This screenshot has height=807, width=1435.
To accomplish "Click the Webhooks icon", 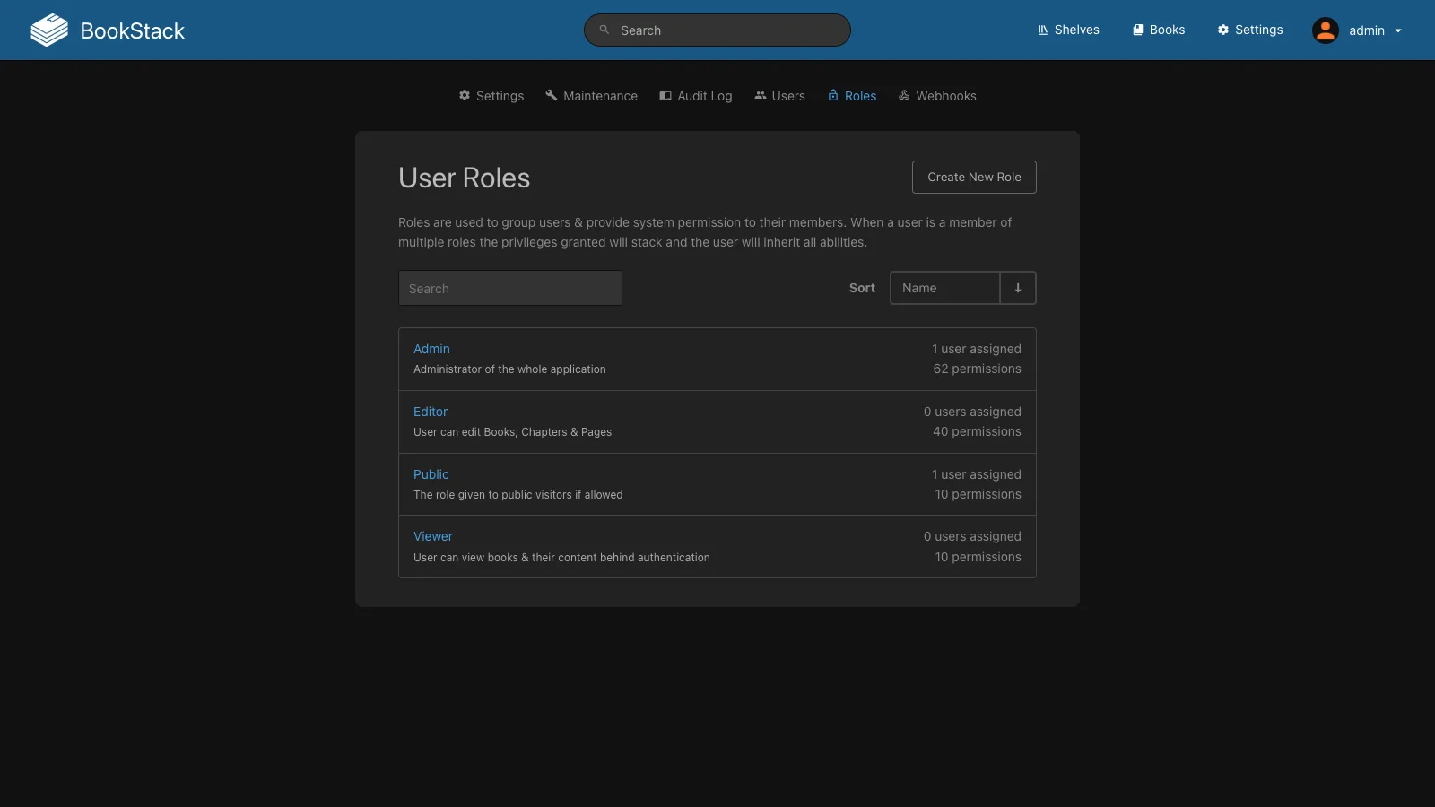I will [904, 95].
